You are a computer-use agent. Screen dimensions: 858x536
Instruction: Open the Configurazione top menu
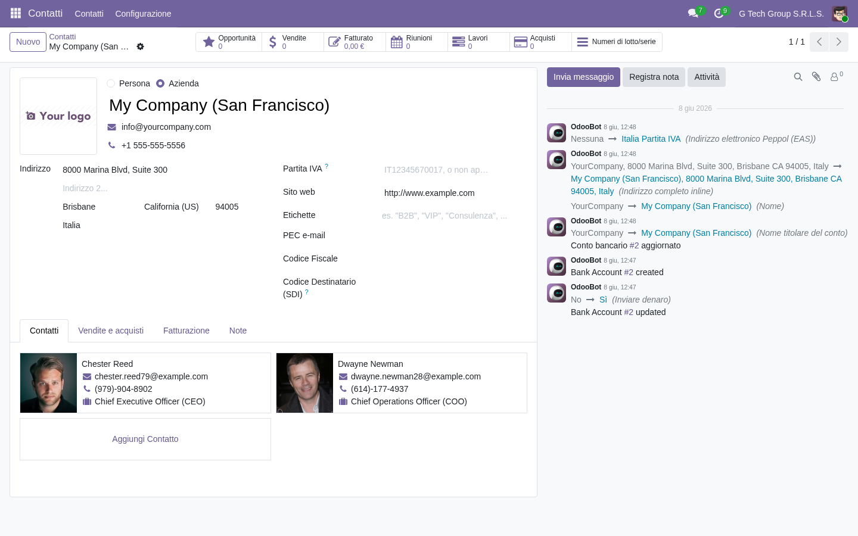point(143,14)
